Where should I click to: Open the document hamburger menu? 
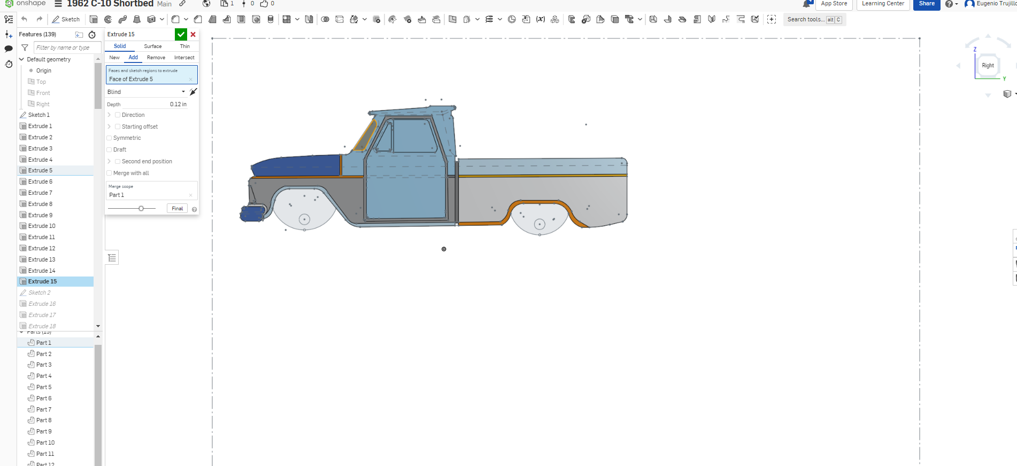click(x=58, y=4)
